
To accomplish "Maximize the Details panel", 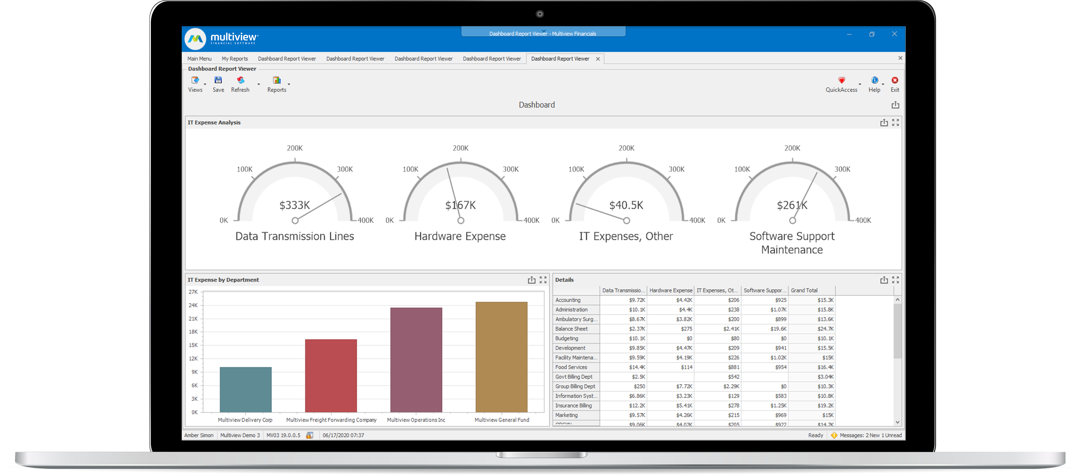I will [x=896, y=280].
